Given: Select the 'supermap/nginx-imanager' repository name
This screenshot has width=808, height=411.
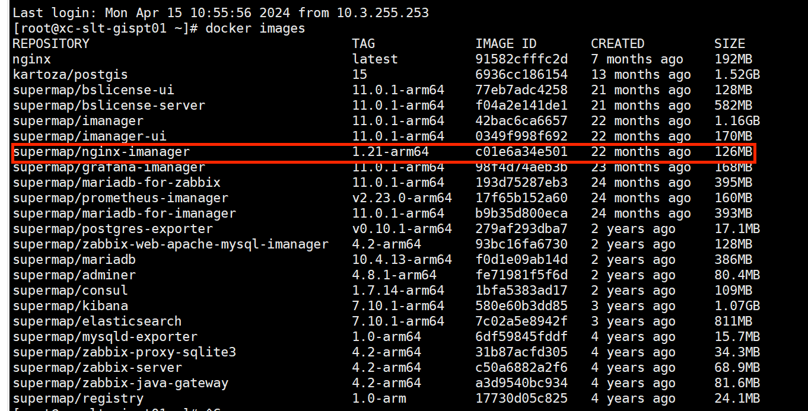Looking at the screenshot, I should 101,152.
